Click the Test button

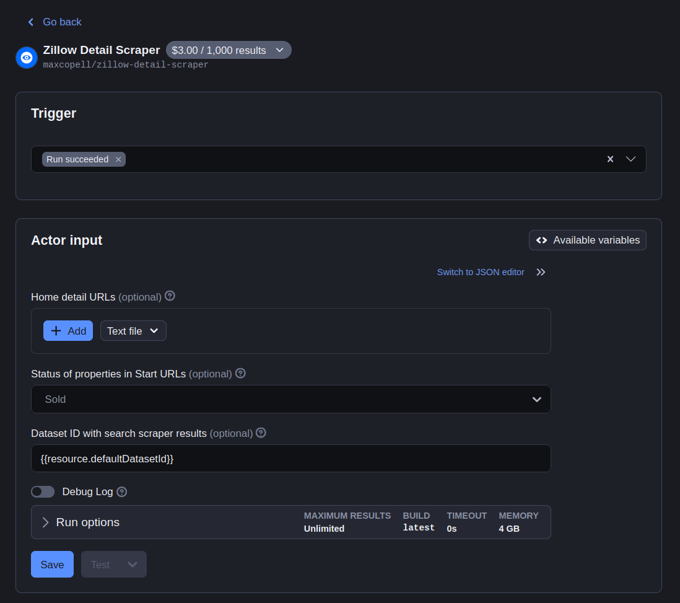(x=100, y=565)
